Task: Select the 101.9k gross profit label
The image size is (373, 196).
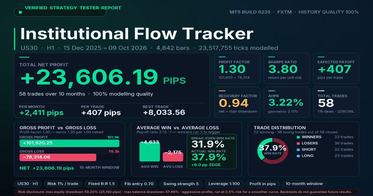Action: pyautogui.click(x=113, y=137)
